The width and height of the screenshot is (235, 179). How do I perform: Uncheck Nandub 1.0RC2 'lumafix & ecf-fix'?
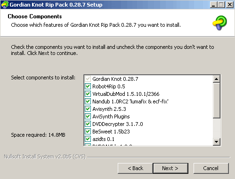tap(88, 101)
